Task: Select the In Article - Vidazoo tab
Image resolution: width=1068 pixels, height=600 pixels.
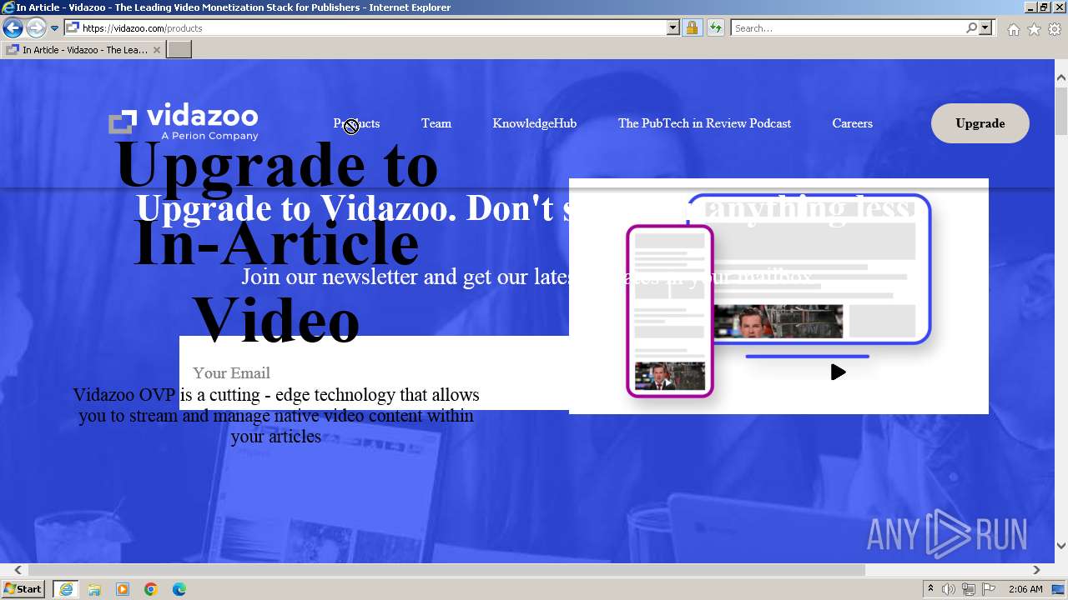Action: [x=83, y=50]
